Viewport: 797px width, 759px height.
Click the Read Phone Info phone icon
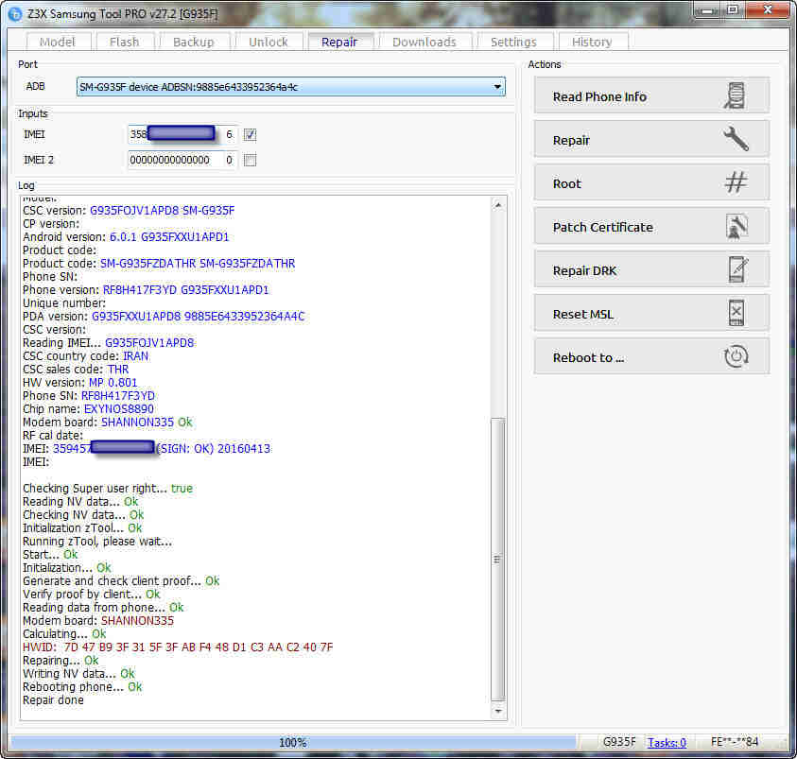pyautogui.click(x=735, y=95)
